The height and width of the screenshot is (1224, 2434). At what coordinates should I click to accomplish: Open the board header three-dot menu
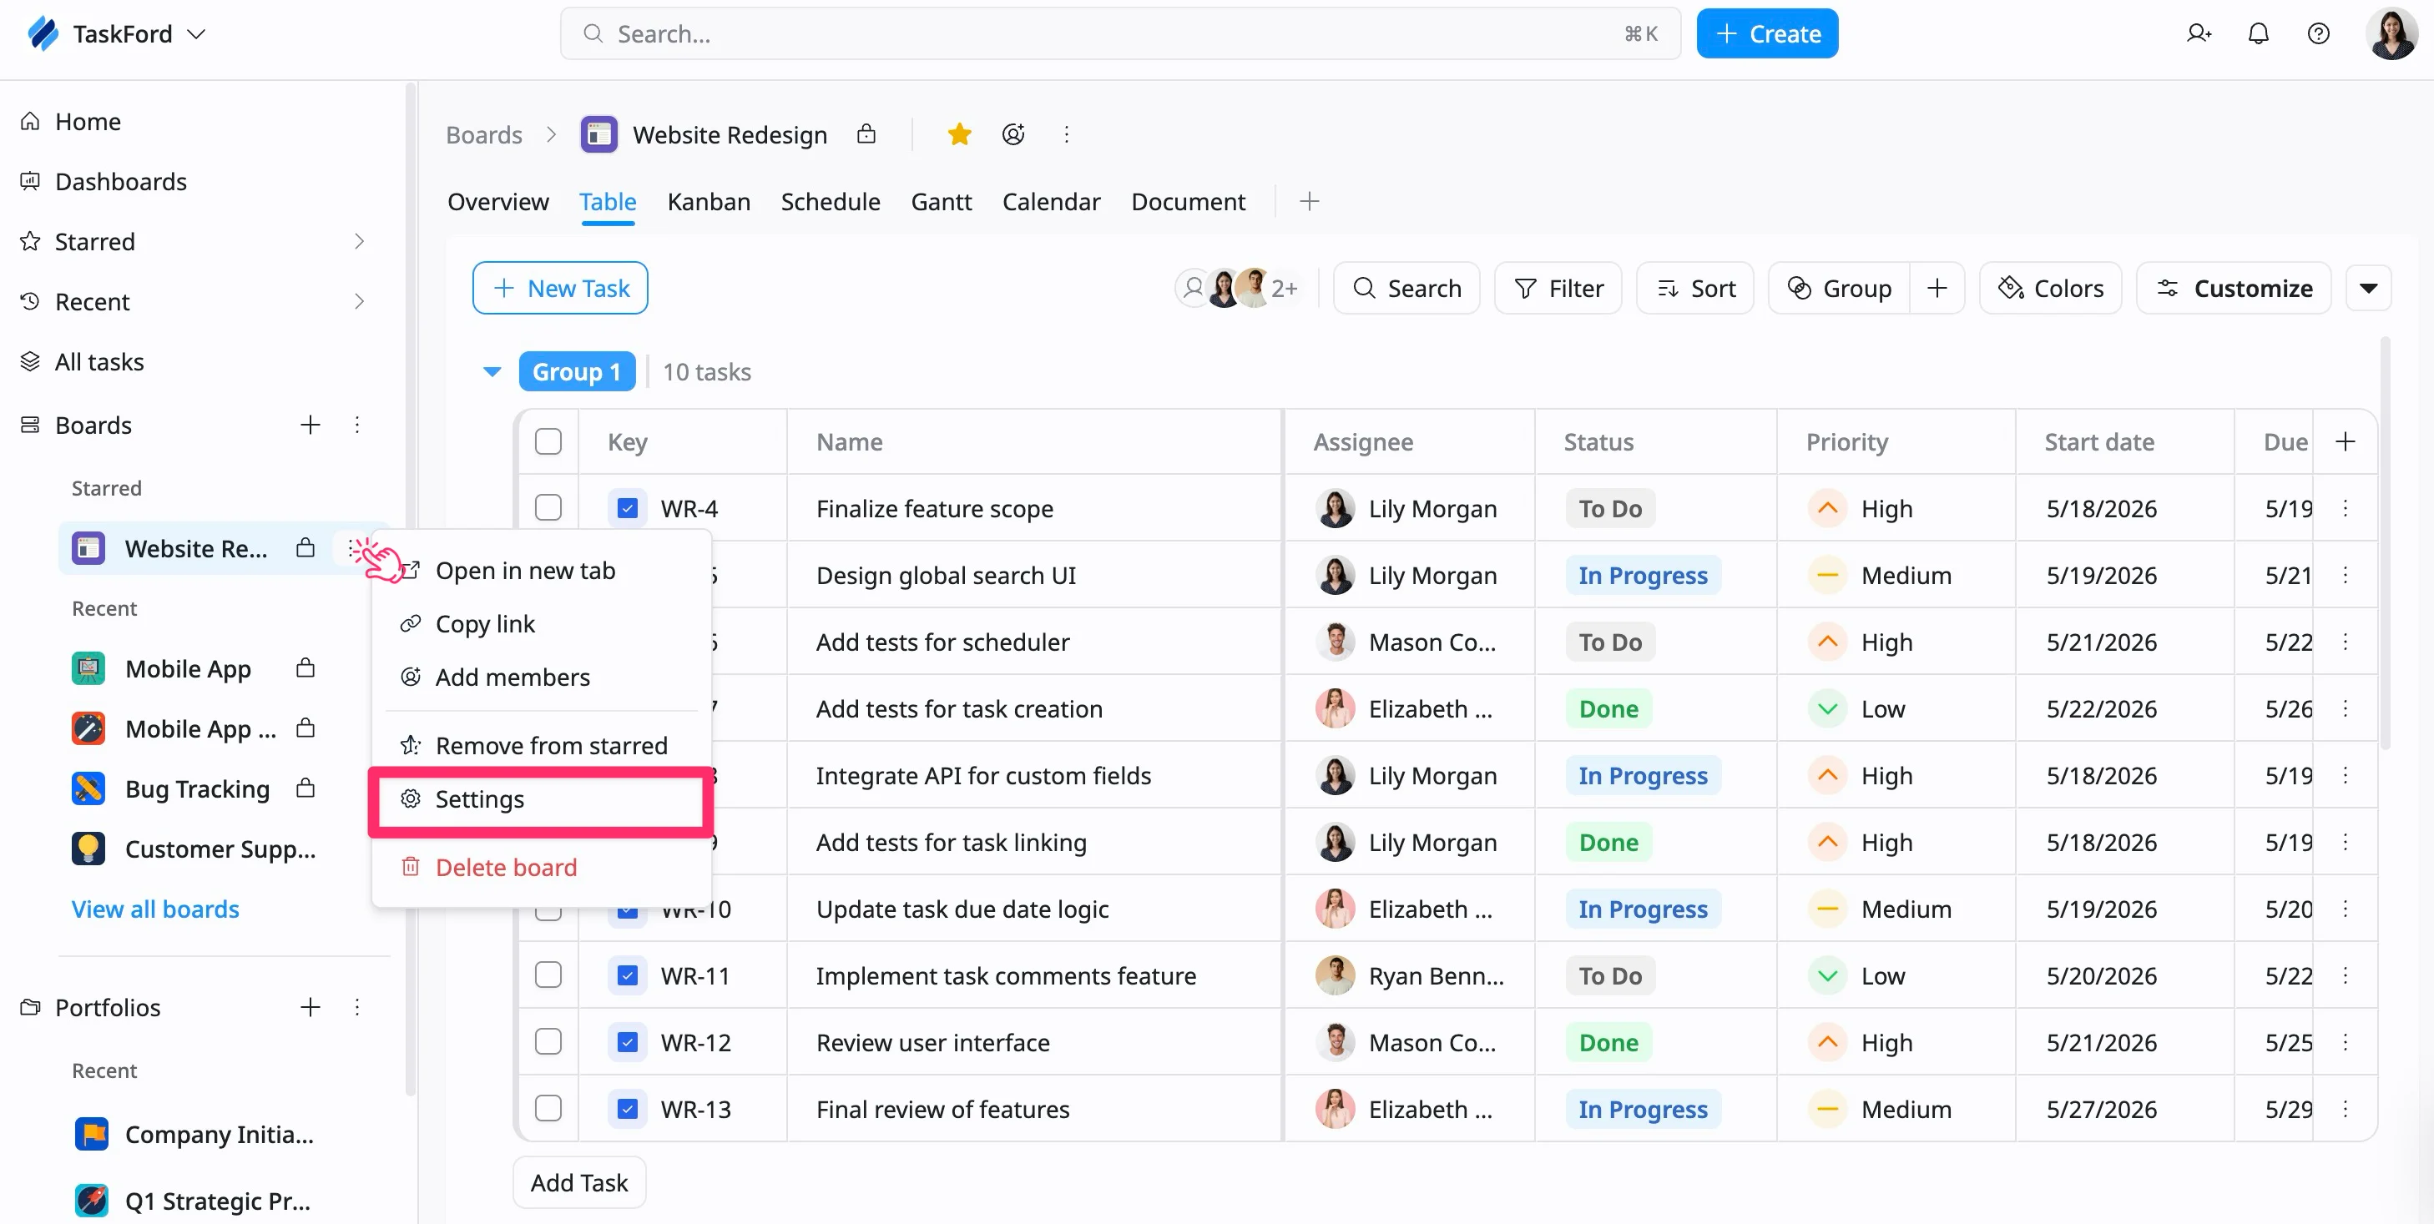pos(1066,134)
